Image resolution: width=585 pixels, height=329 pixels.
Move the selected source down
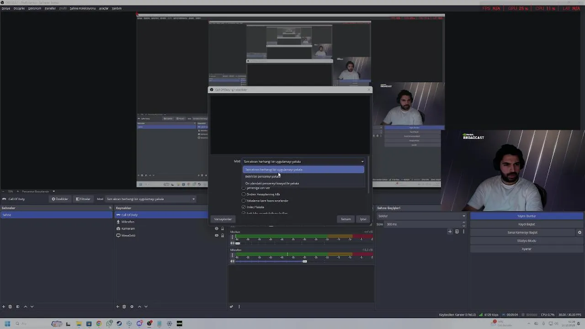coord(146,307)
